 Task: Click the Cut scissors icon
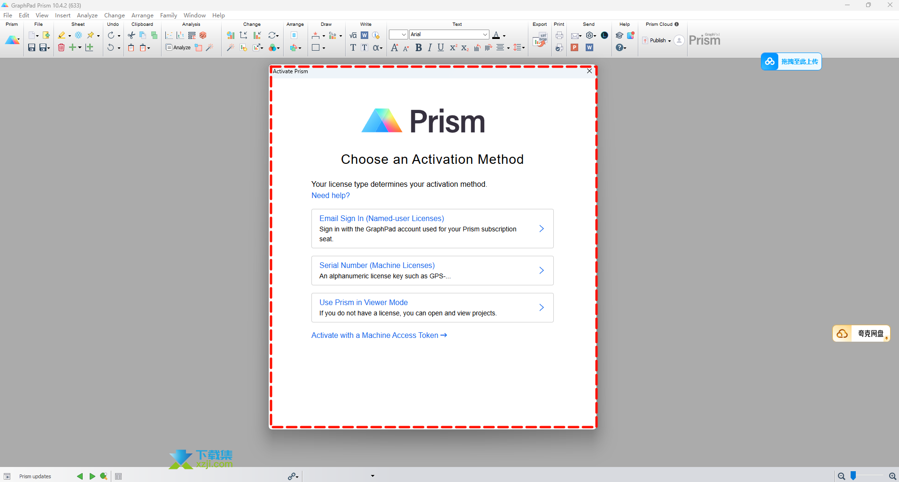(x=132, y=35)
